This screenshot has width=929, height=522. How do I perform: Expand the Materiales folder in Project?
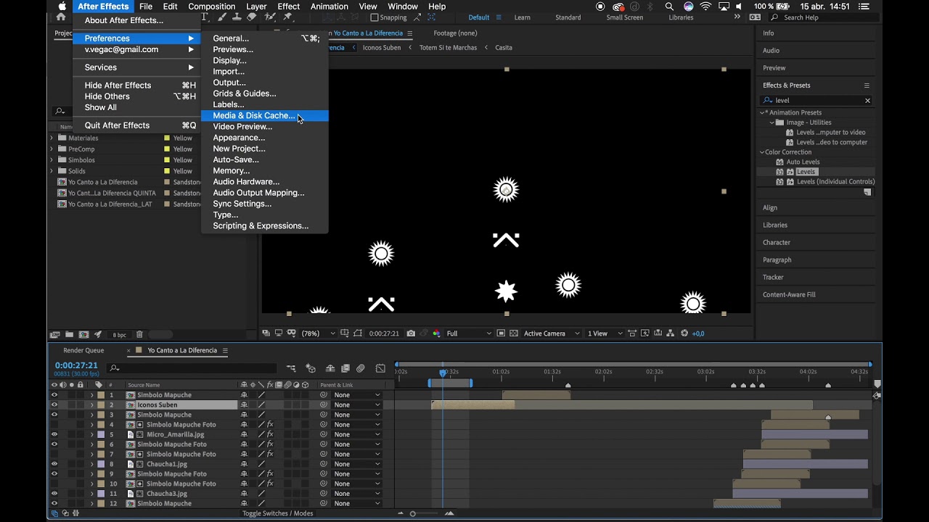click(x=52, y=138)
